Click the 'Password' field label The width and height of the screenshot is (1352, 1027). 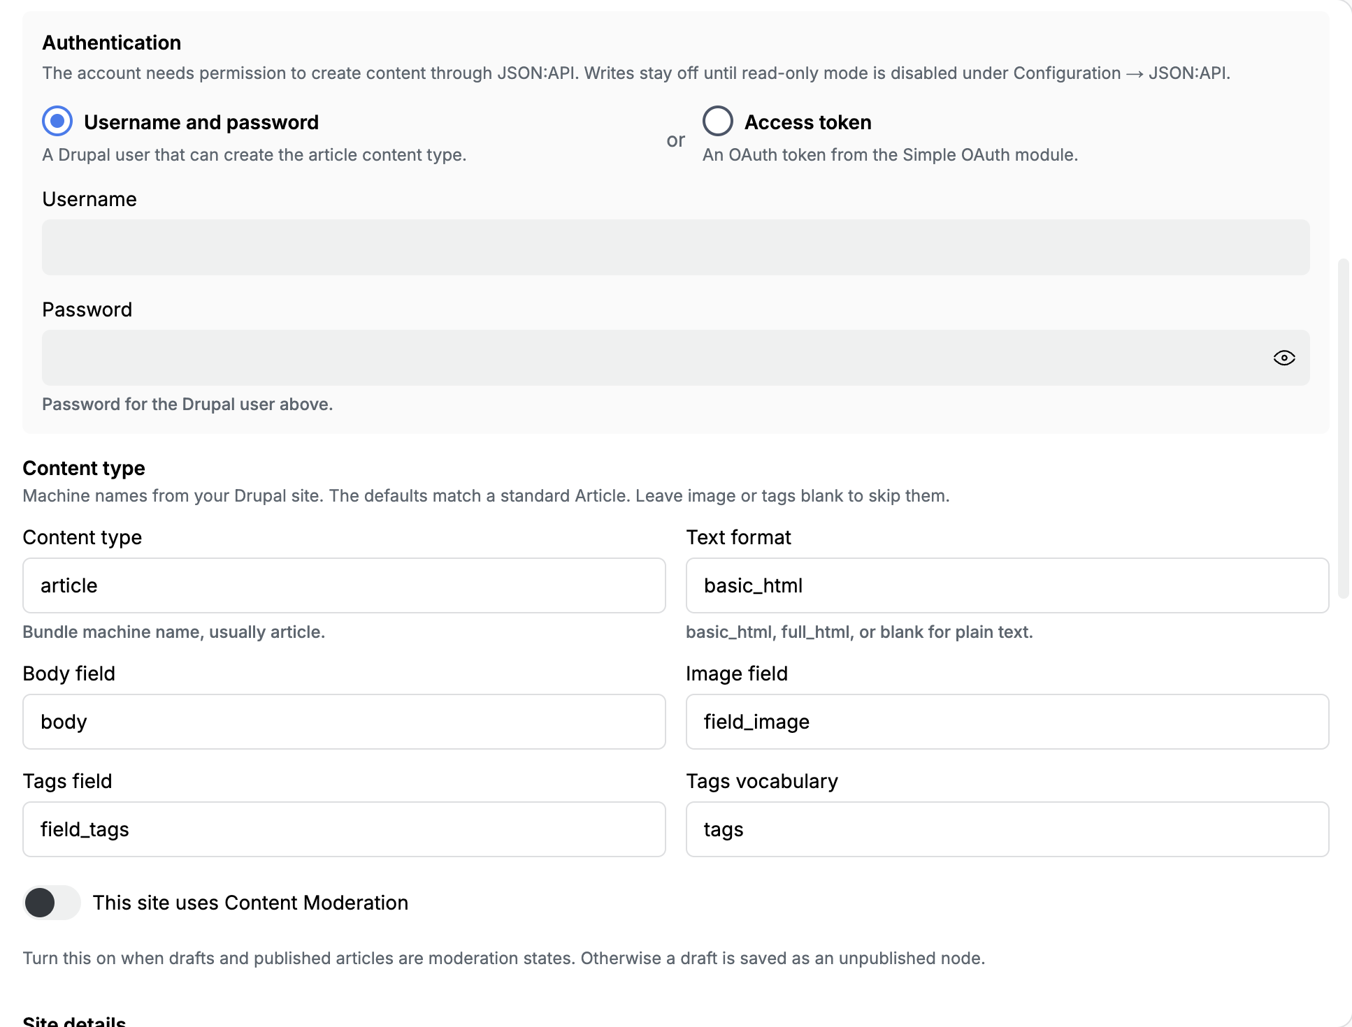click(87, 309)
